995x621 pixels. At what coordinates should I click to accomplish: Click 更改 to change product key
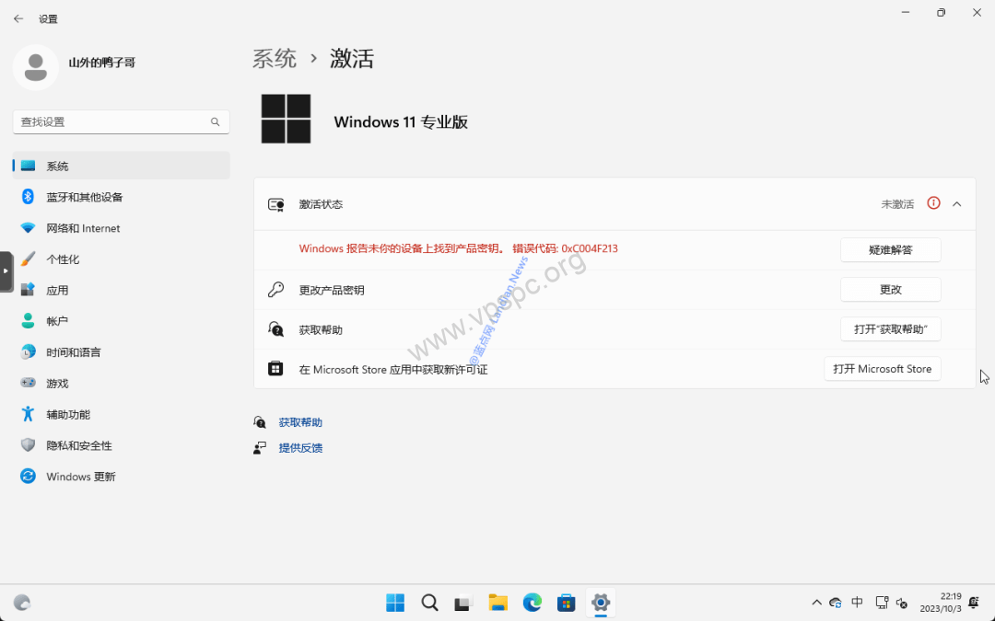point(890,290)
